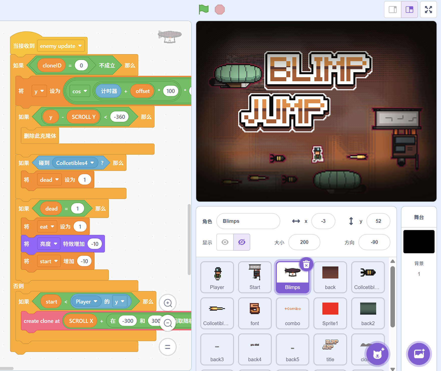Click the sprite y position field
This screenshot has height=371, width=441.
tap(378, 221)
